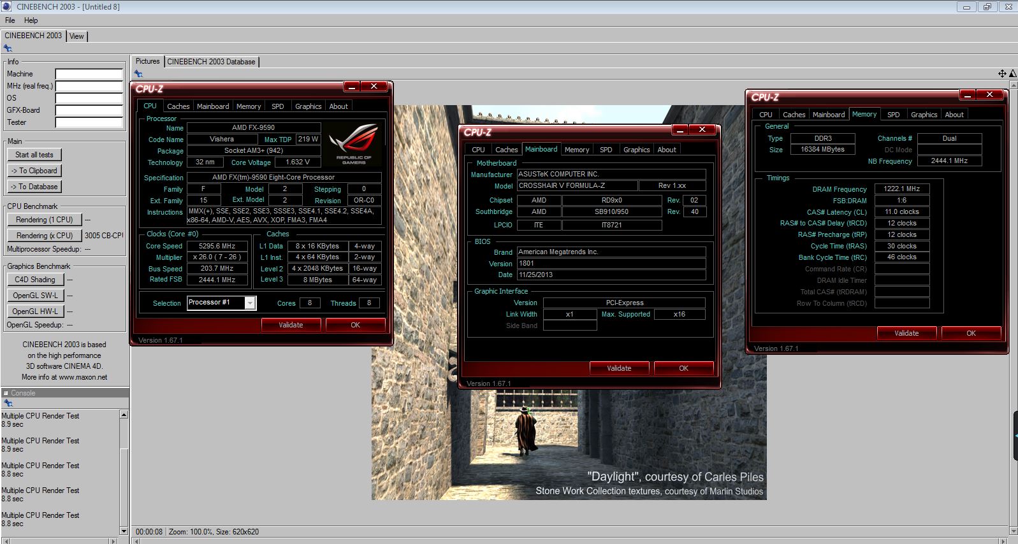Open Processor selection dropdown
1018x544 pixels.
250,303
